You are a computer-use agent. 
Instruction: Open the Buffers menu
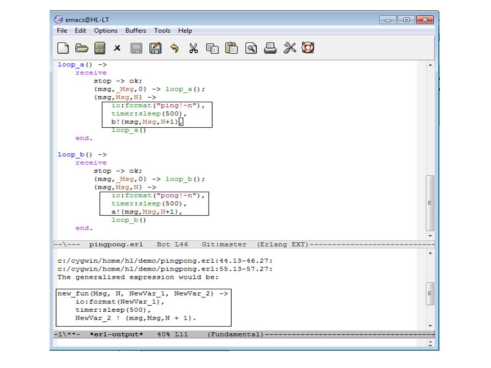136,31
